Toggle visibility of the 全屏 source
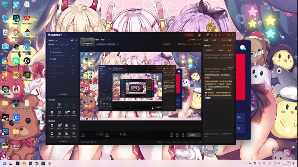 pyautogui.click(x=71, y=59)
